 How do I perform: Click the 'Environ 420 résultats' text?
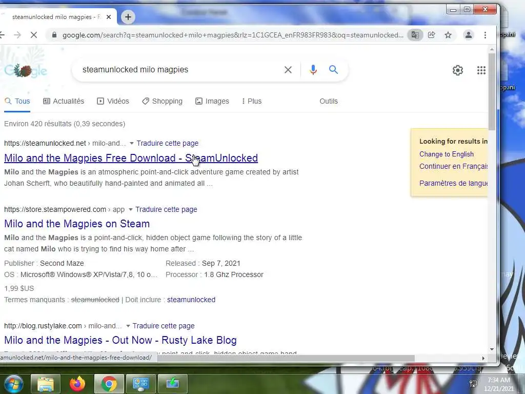(x=65, y=124)
